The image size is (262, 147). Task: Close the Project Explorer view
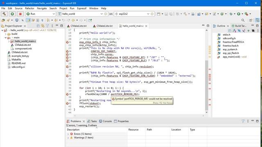coord(25,26)
